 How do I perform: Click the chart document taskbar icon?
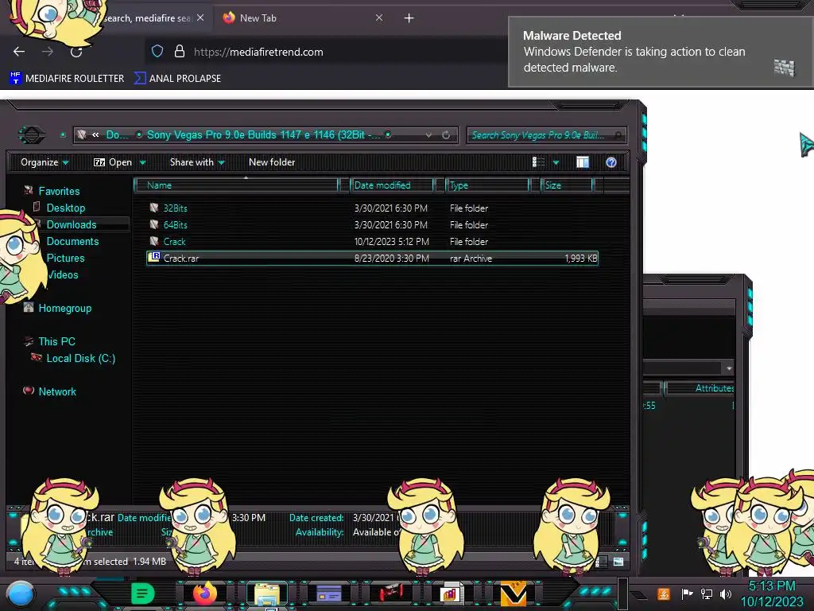pyautogui.click(x=451, y=593)
